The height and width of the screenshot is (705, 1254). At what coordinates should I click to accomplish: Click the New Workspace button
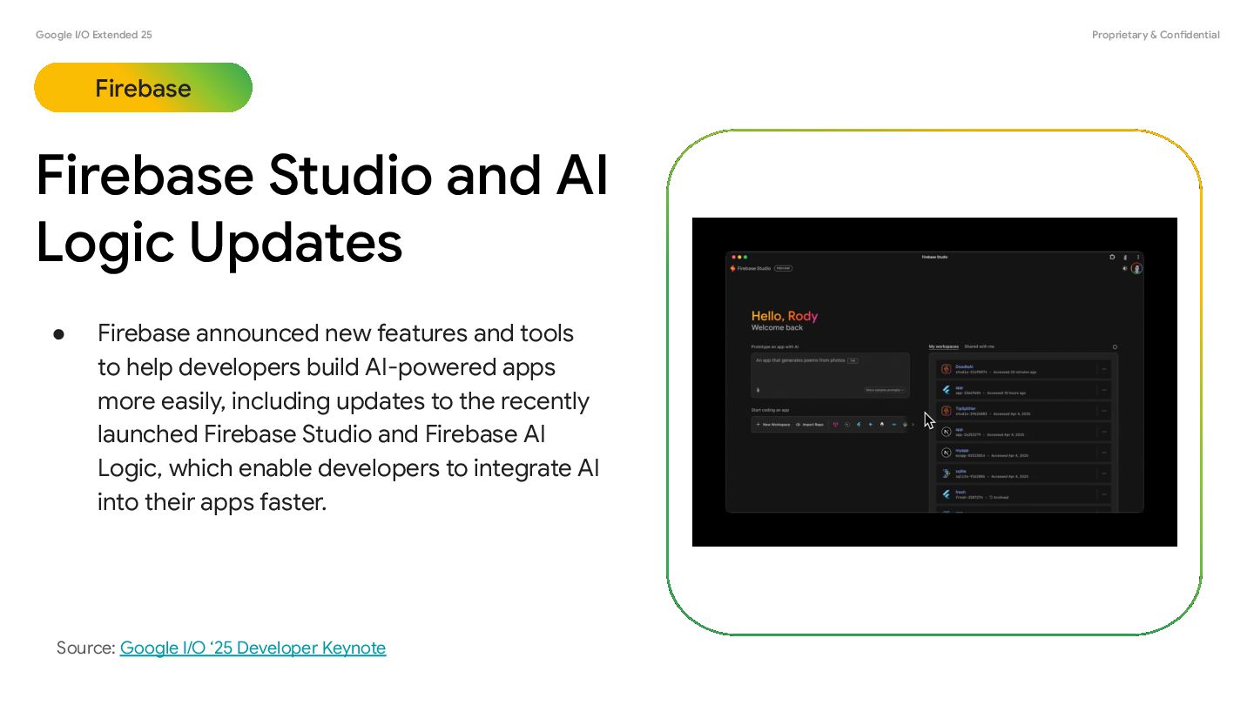tap(772, 425)
